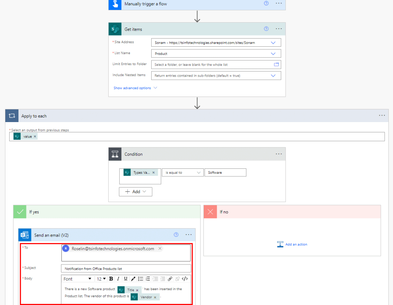This screenshot has height=305, width=393.
Task: Click the Vendor dynamic content token
Action: (x=145, y=297)
